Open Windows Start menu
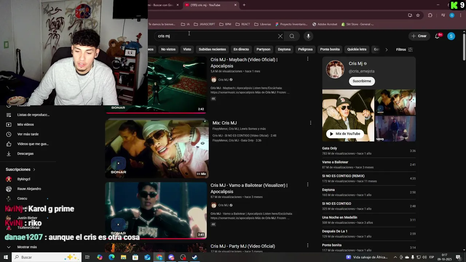 point(6,257)
